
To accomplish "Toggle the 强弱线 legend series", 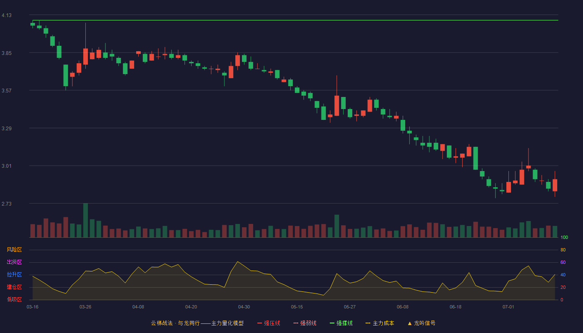I will click(305, 323).
